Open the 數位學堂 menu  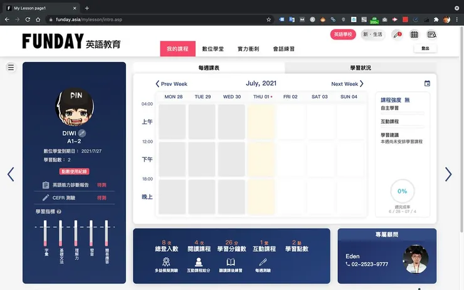[x=213, y=49]
